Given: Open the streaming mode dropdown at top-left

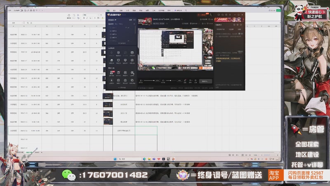Looking at the screenshot, I should pos(112,20).
